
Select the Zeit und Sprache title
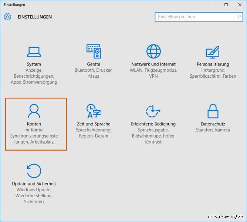[94, 124]
